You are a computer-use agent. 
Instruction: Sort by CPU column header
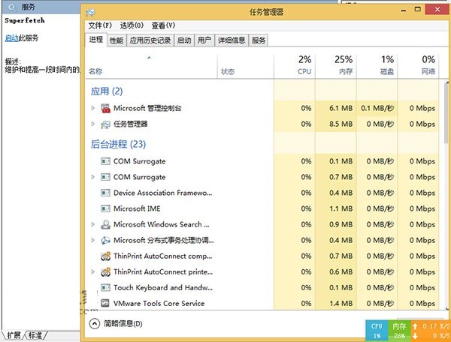[295, 66]
